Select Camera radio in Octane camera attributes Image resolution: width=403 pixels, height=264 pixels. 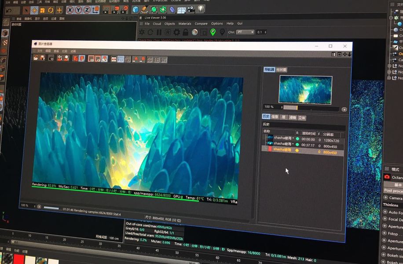coord(385,198)
